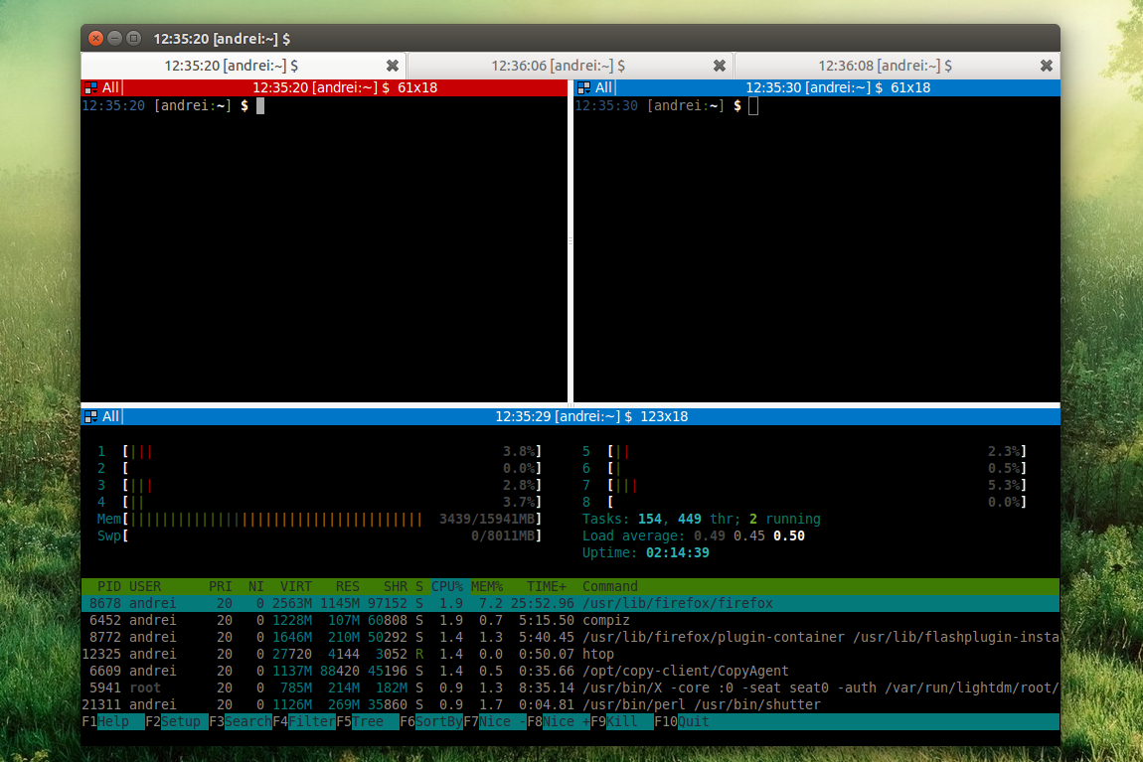
Task: Sort by the CPU% column header
Action: click(447, 586)
